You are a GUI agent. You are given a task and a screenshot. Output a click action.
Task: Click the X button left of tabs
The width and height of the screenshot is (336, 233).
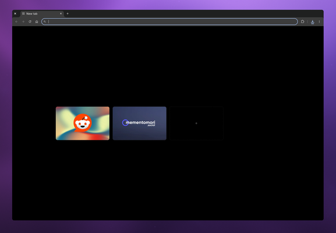pos(15,14)
